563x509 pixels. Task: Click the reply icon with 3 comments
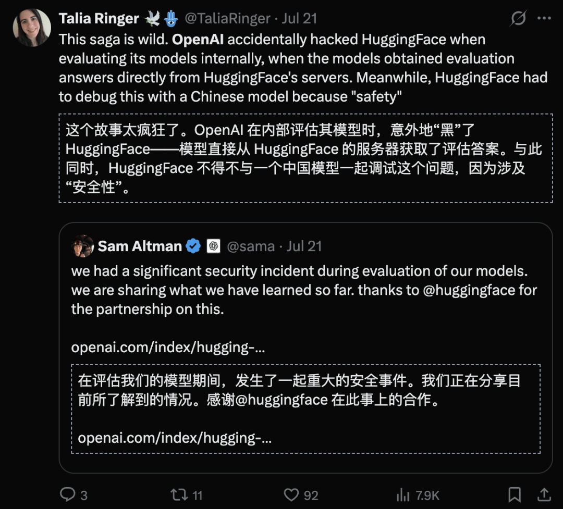tap(74, 495)
